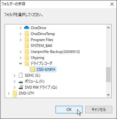Select the ボリューム (F:) label

coord(35,81)
